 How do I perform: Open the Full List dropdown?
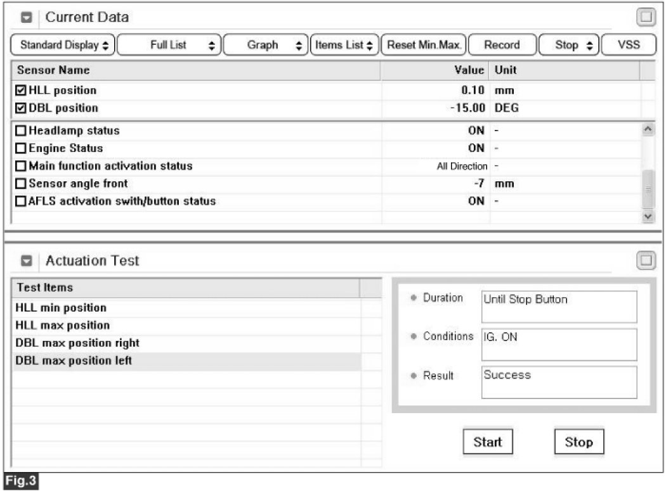point(169,45)
